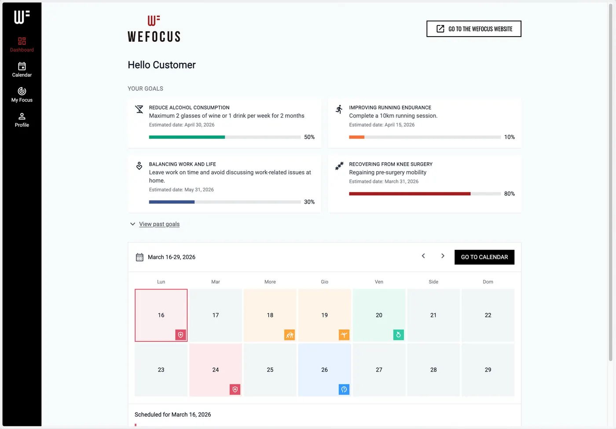Click the bandage icon for knee surgery goal
Viewport: 616px width, 429px height.
tap(339, 166)
